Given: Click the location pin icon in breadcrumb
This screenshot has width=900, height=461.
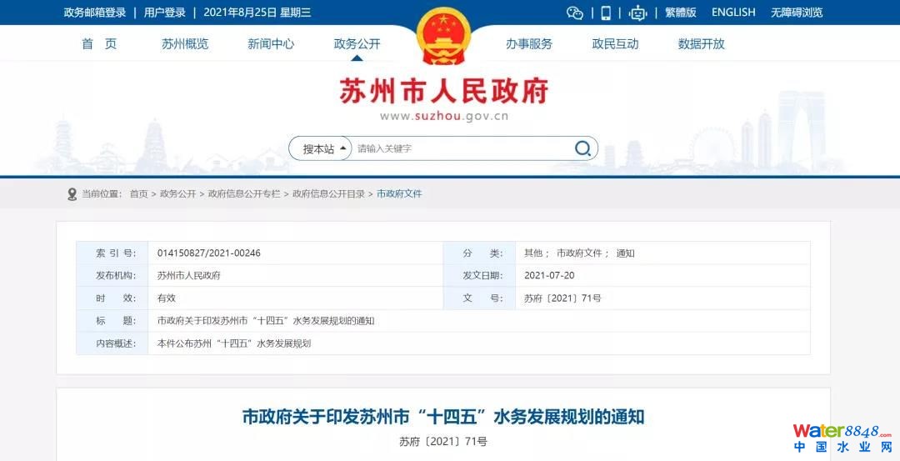Looking at the screenshot, I should tap(72, 193).
